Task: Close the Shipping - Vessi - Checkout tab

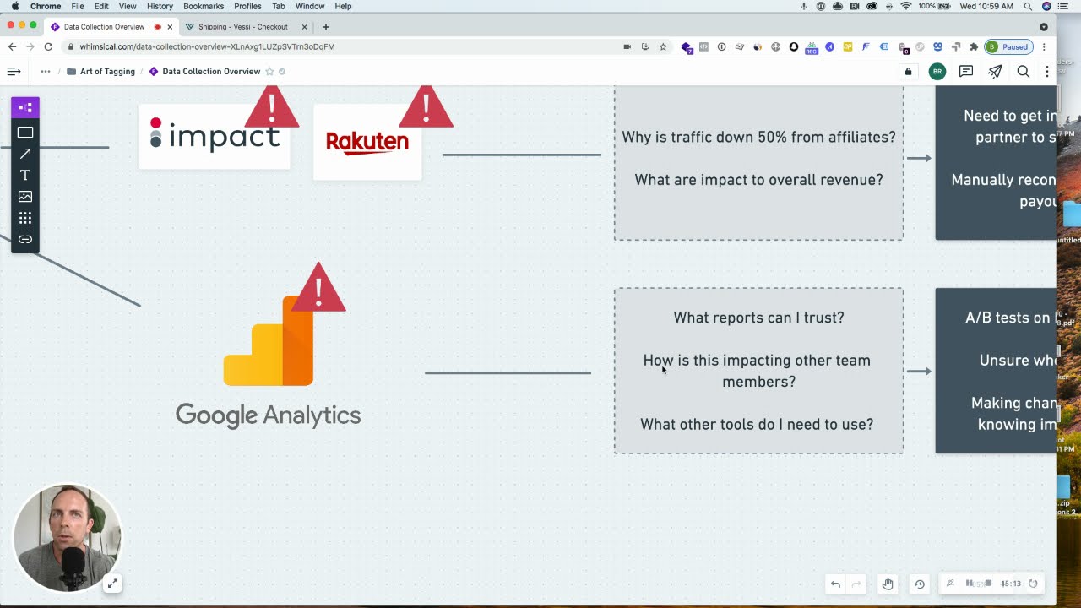Action: click(305, 27)
